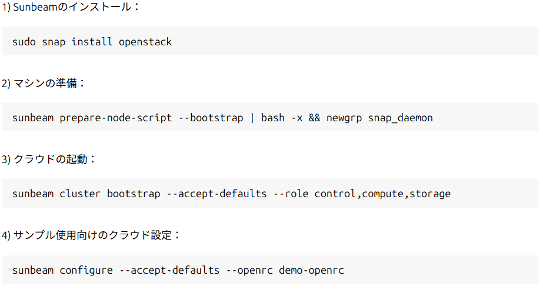Click the "demo-openrc" filename text

pyautogui.click(x=311, y=270)
